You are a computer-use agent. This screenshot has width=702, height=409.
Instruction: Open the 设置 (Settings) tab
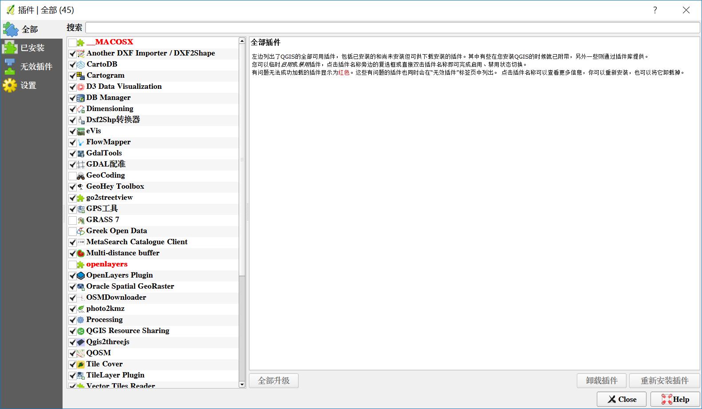click(x=31, y=85)
